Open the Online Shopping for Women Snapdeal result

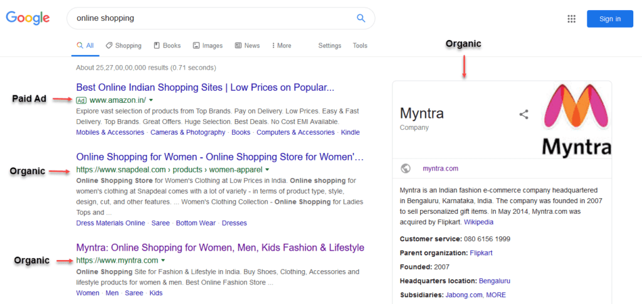pos(220,157)
